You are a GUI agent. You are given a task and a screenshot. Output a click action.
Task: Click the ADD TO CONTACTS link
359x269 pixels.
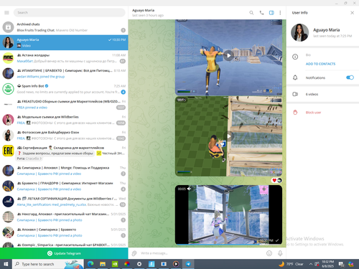(320, 64)
